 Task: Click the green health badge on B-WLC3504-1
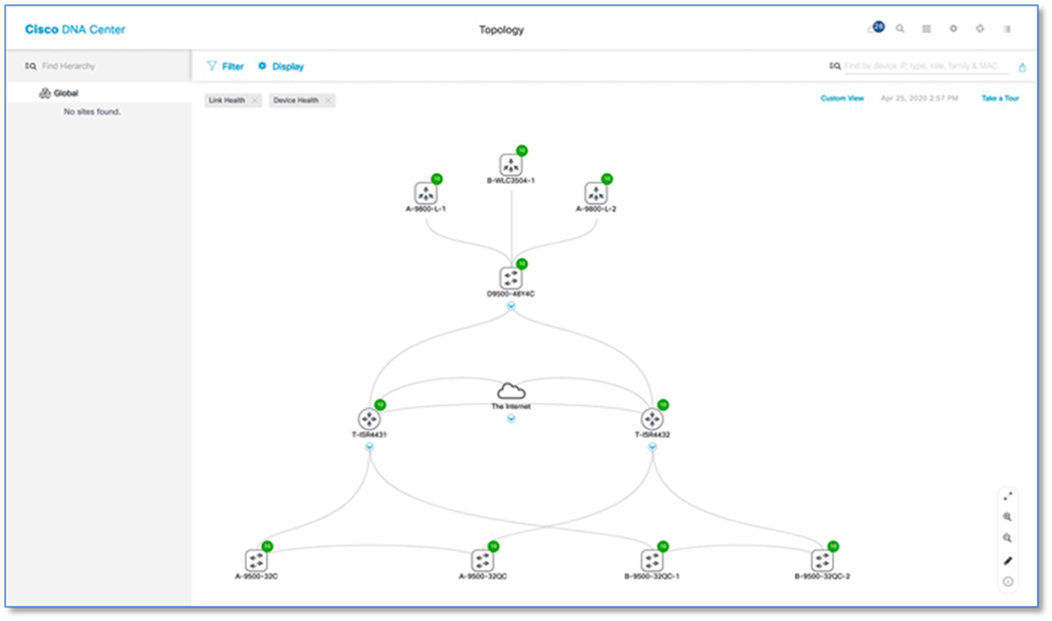522,150
